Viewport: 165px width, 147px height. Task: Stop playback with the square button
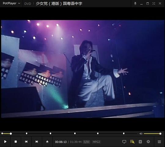point(16,141)
